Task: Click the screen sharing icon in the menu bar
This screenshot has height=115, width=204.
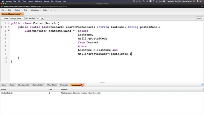Action: 134,1
